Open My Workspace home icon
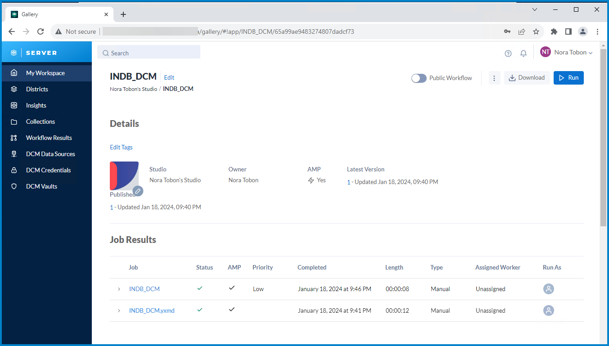The height and width of the screenshot is (346, 609). click(14, 73)
